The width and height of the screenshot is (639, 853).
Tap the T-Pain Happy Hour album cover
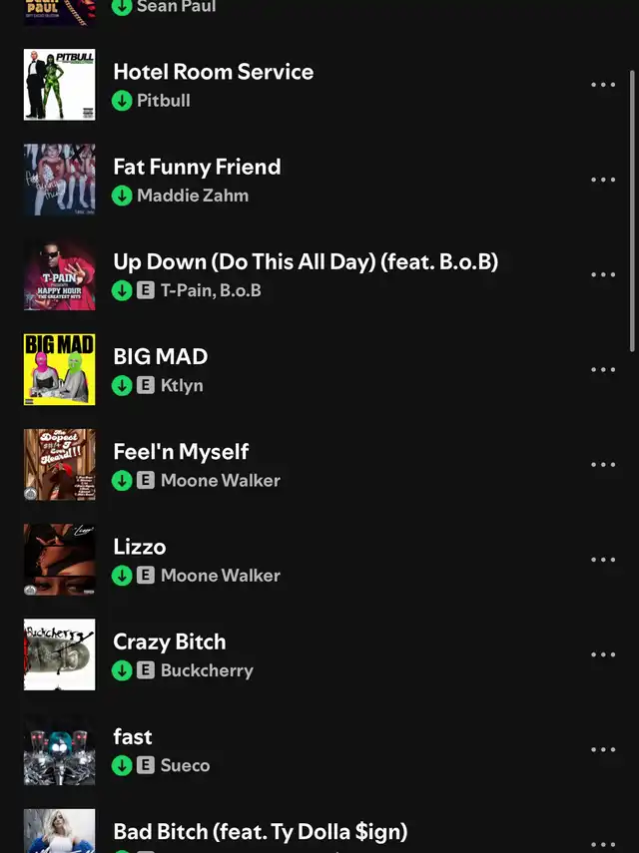[x=59, y=274]
